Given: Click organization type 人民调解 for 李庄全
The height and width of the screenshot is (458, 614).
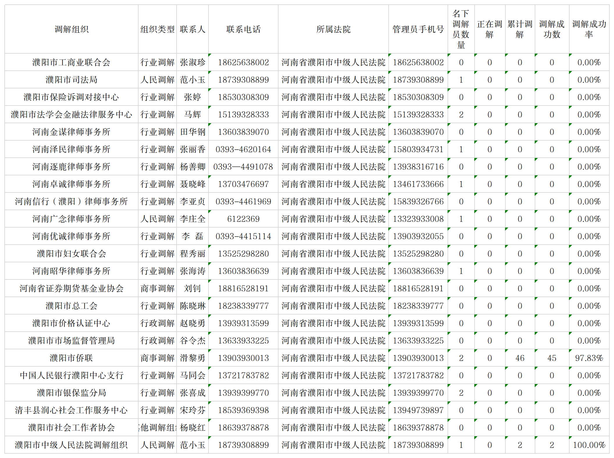Looking at the screenshot, I should [x=157, y=219].
